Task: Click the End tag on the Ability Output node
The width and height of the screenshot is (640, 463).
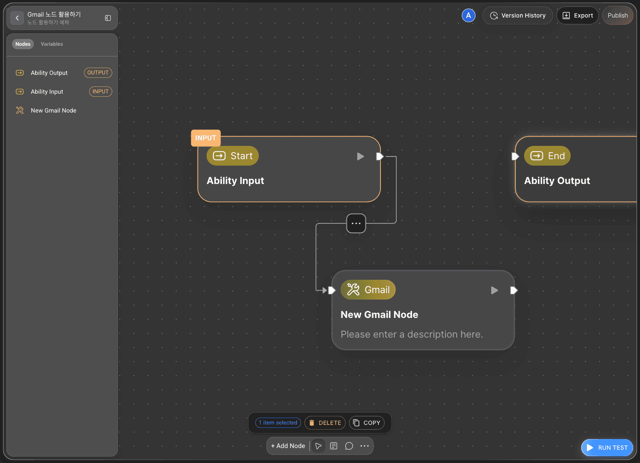Action: [x=547, y=156]
